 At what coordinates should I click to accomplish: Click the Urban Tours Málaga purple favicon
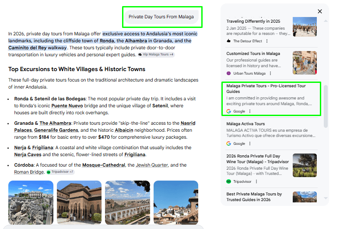tap(229, 73)
